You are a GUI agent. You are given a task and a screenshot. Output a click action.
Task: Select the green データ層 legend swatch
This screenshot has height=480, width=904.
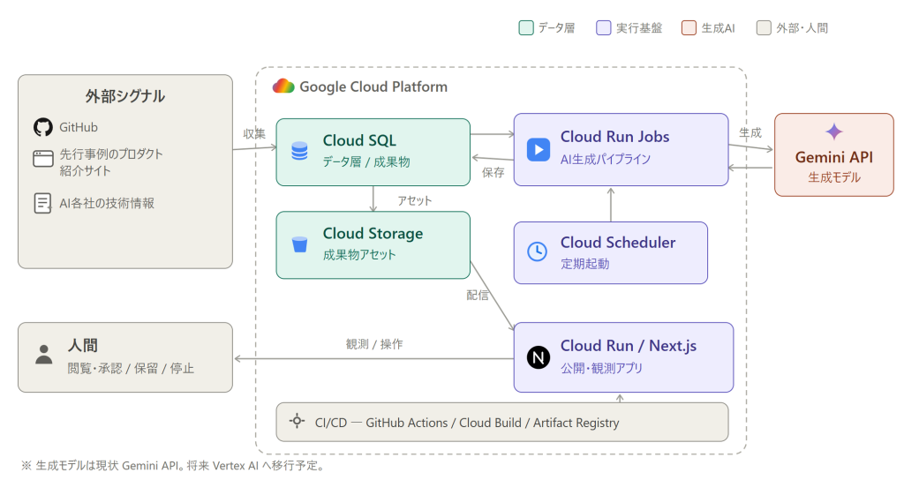coord(526,27)
